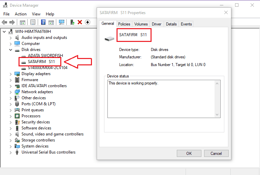Click the Security devices key icon
This screenshot has height=175, width=260.
click(17, 122)
